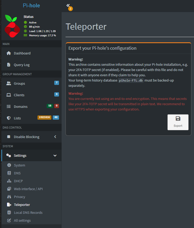Click the Query Log file icon
The image size is (194, 228).
click(9, 65)
